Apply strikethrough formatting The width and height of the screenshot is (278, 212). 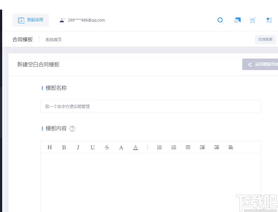pos(107,147)
